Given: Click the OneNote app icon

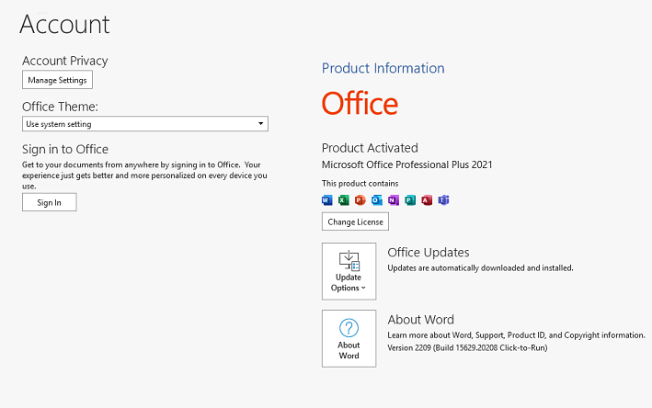Looking at the screenshot, I should pyautogui.click(x=394, y=200).
